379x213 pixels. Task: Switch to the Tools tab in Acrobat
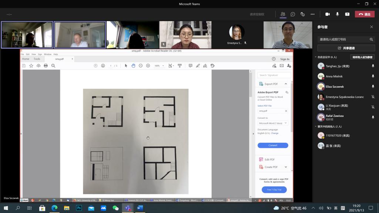[x=37, y=59]
